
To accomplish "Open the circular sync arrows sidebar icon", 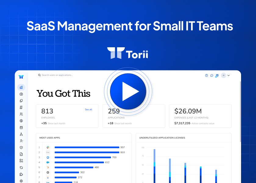I will (21, 167).
